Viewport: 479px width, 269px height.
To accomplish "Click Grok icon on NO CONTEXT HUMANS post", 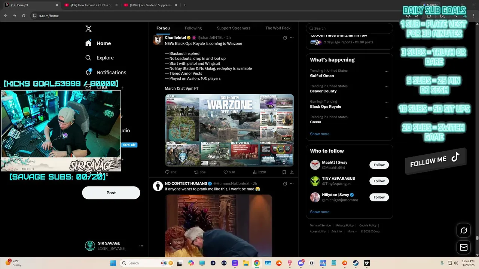I will (x=285, y=184).
